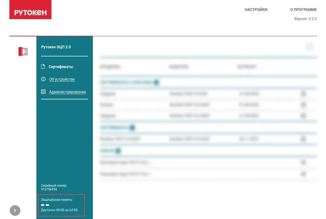Click the serial number 913796494
Viewport: 326px width, 219px height.
pos(49,189)
